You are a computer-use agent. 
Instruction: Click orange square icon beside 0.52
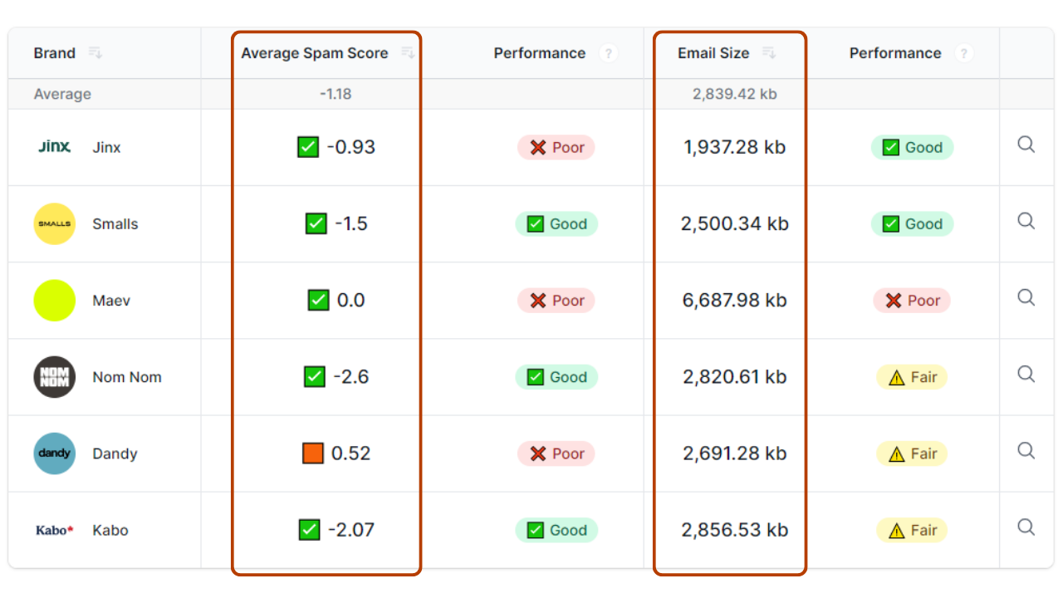click(x=313, y=453)
